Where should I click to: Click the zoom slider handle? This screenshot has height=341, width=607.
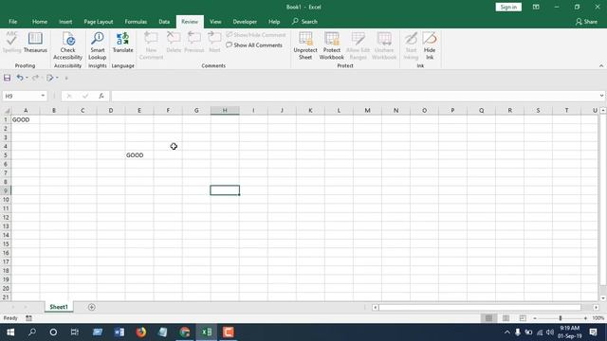click(561, 318)
